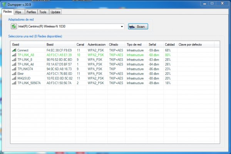
Task: Click Bssid 90:F6:52:8D:8C:BD
Action: 59,60
